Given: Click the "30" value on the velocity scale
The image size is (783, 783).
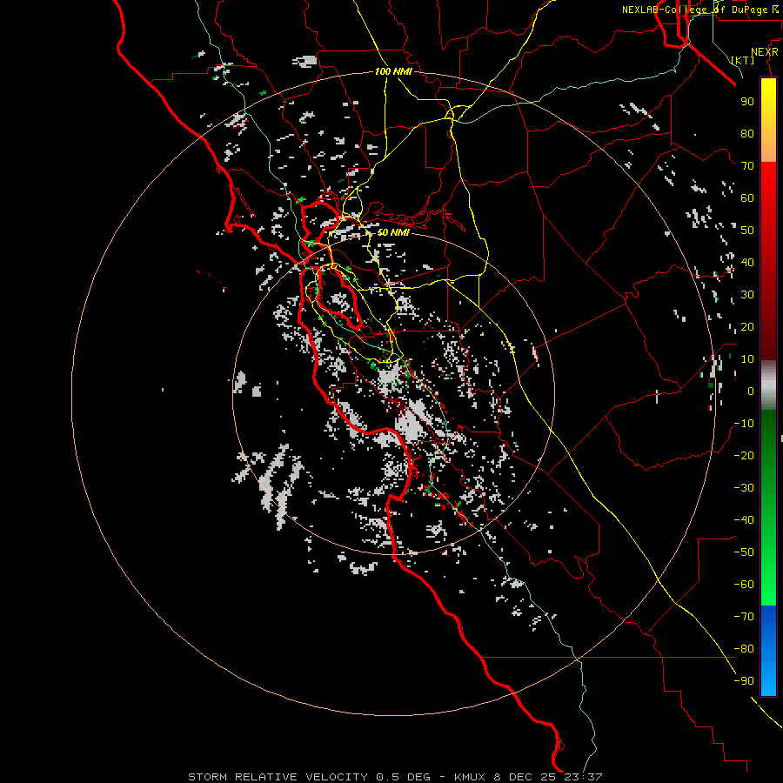Looking at the screenshot, I should 747,295.
